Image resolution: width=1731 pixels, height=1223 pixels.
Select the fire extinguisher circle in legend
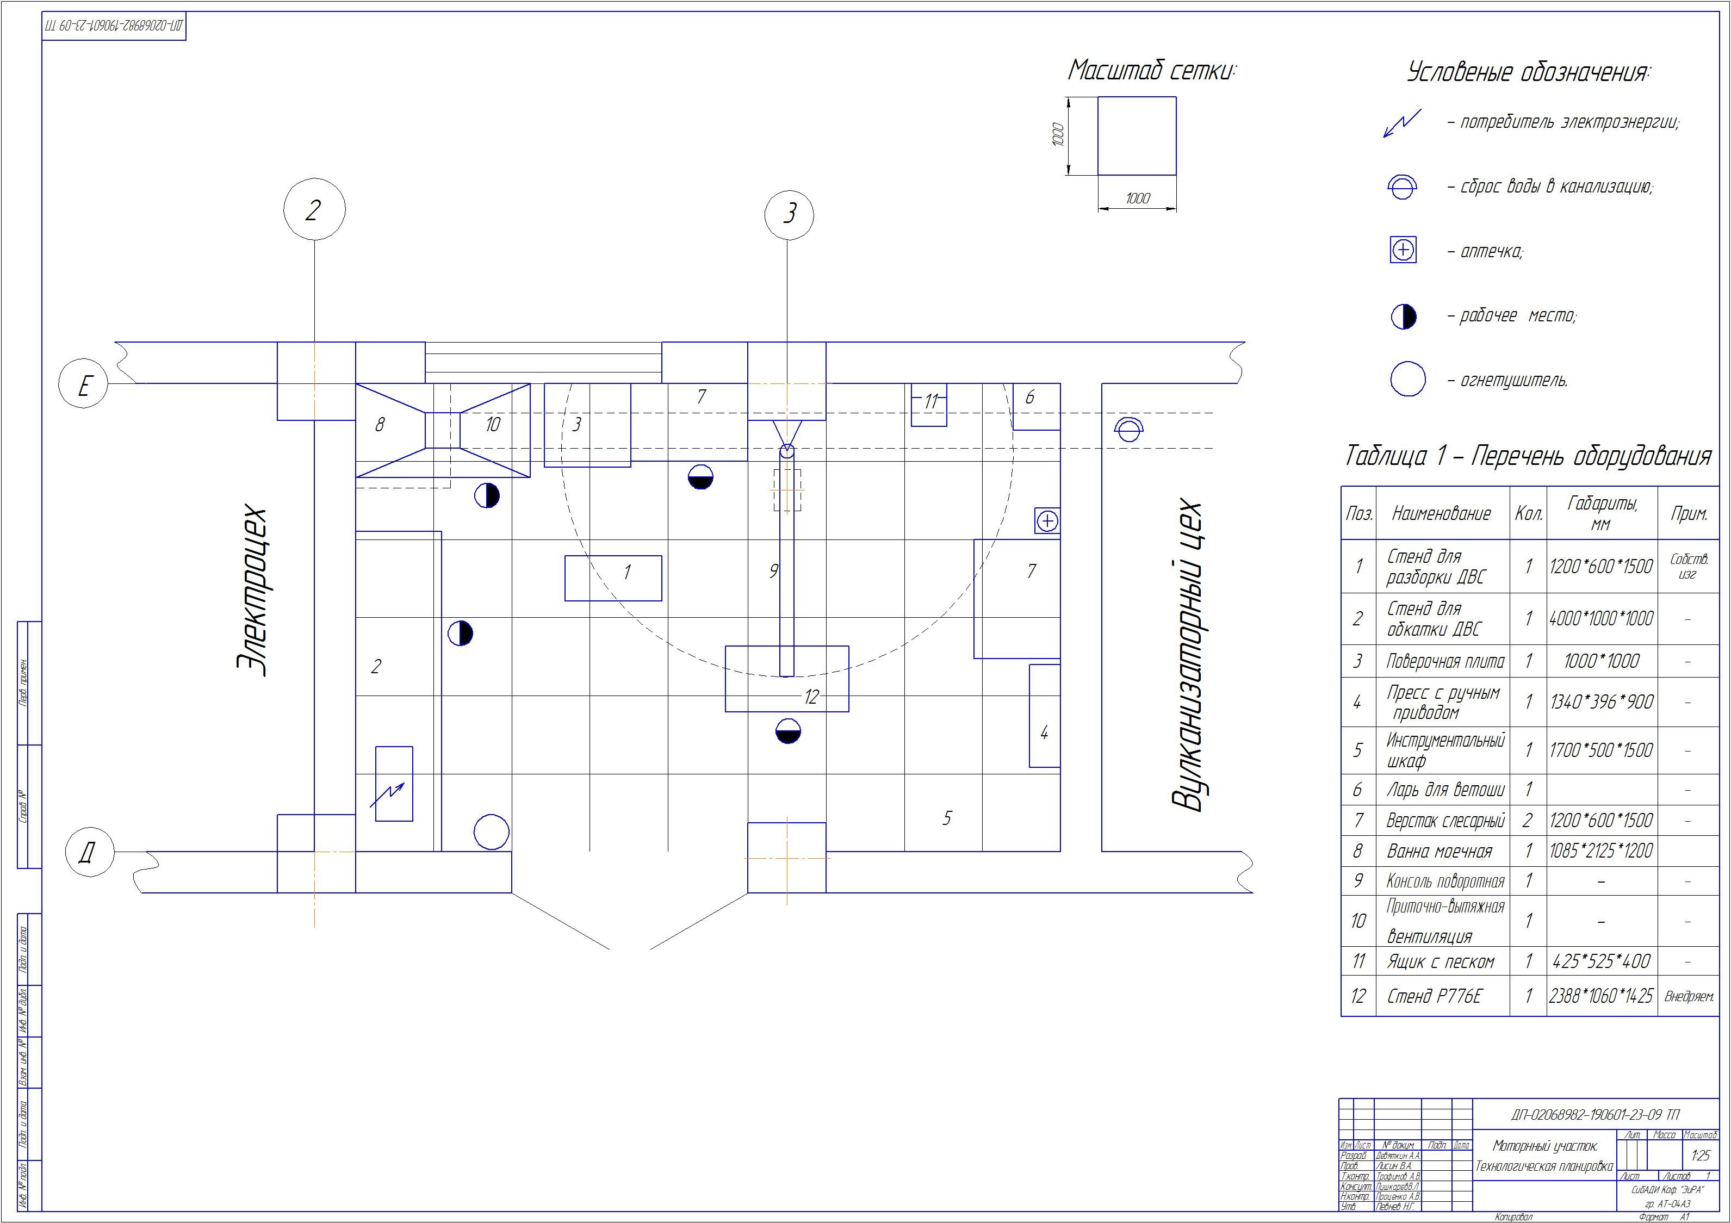[x=1407, y=379]
